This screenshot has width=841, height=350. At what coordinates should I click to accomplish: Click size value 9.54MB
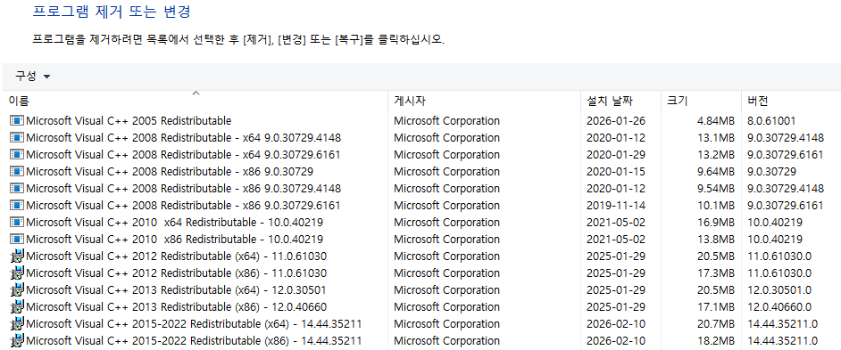tap(715, 189)
